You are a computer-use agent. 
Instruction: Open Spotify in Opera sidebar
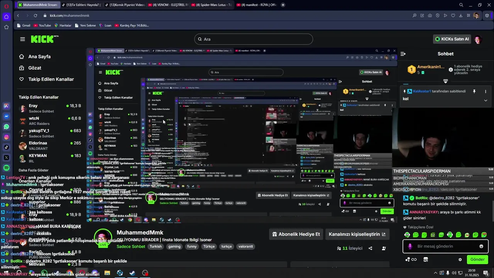pyautogui.click(x=7, y=168)
